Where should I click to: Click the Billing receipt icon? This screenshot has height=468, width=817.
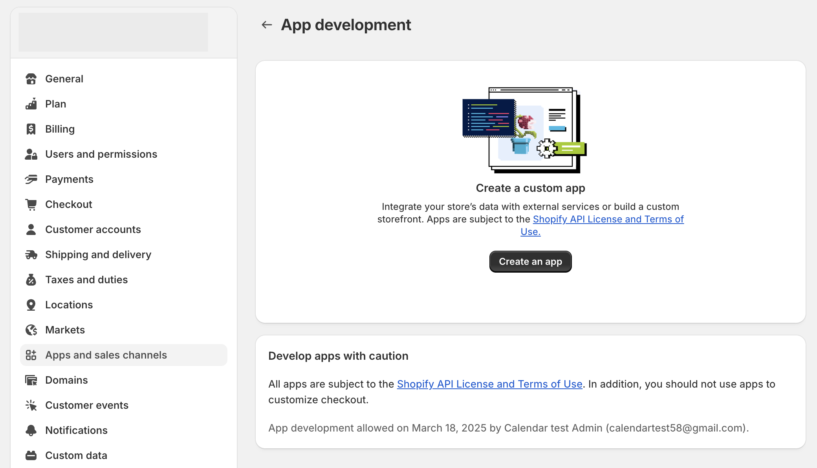tap(31, 129)
